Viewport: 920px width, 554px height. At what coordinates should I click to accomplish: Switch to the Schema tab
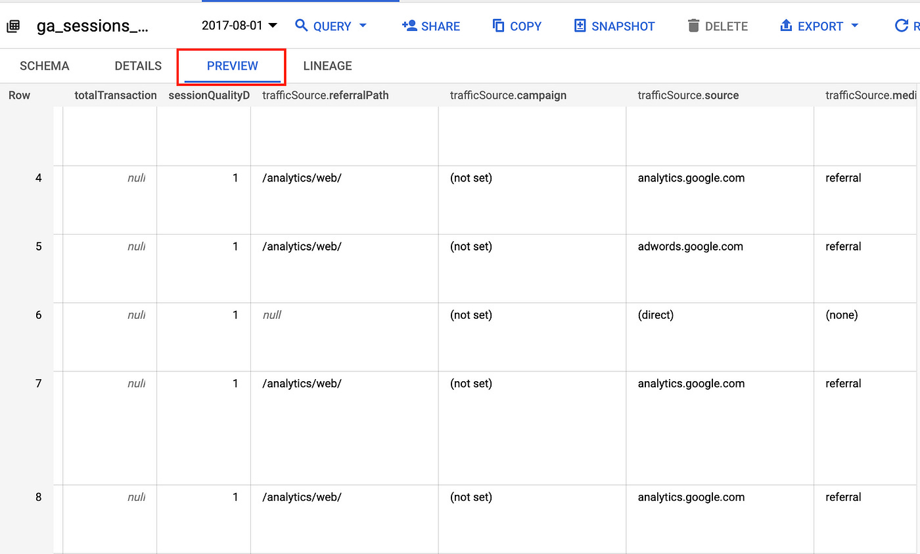coord(44,66)
